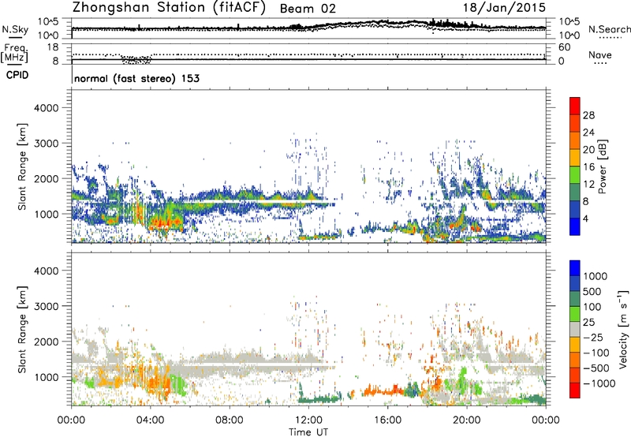The image size is (631, 437).
Task: Pick the light green segment of power colorbar
Action: click(x=575, y=175)
